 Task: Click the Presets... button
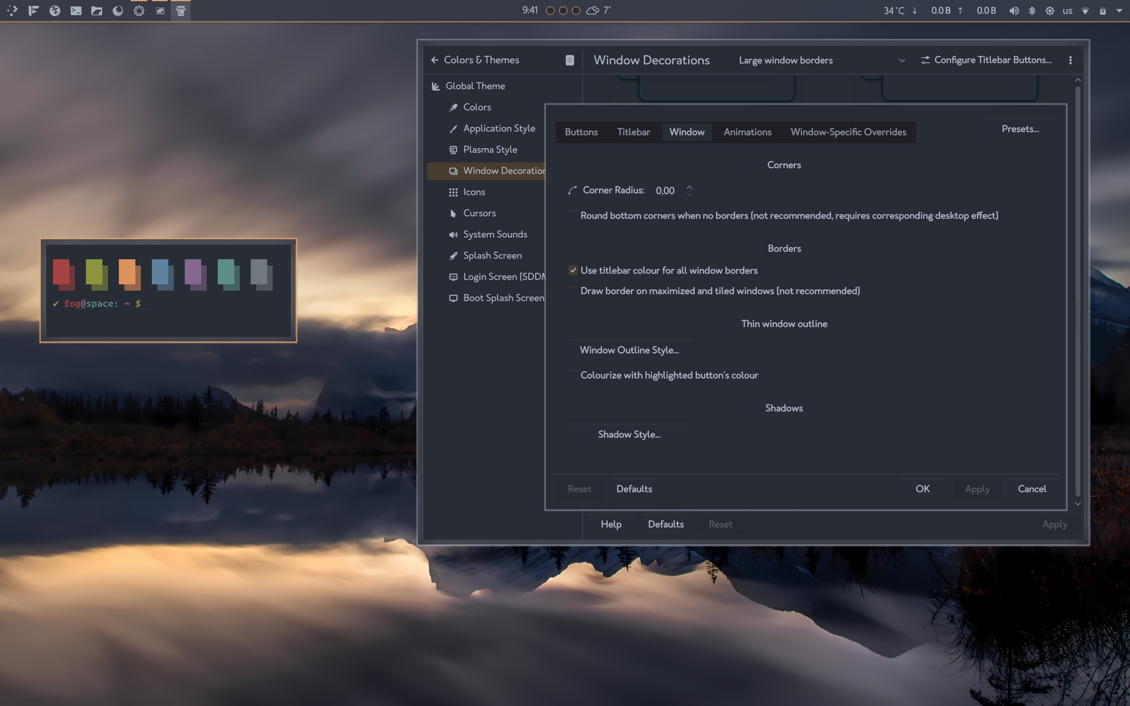coord(1020,129)
